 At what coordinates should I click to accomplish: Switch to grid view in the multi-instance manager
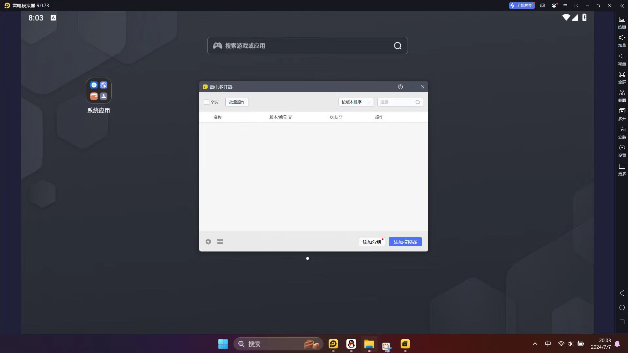click(x=220, y=242)
